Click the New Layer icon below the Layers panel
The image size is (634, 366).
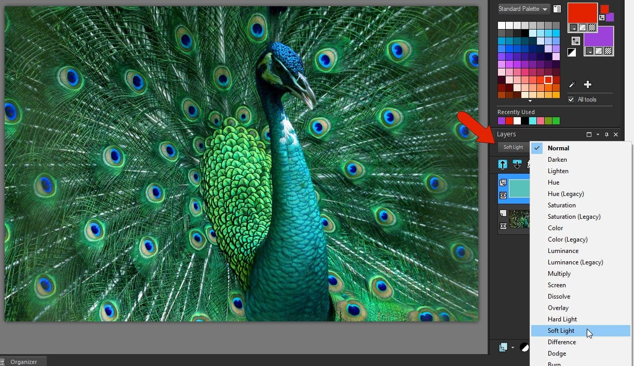coord(503,346)
